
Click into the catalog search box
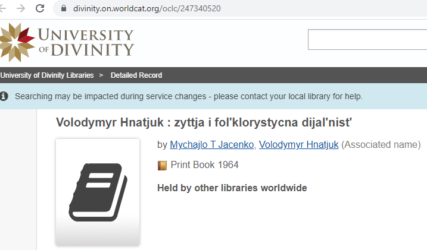coord(367,39)
